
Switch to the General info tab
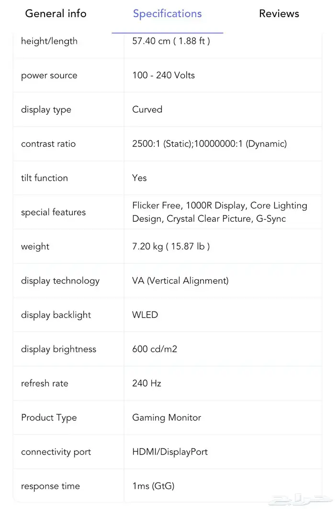56,14
